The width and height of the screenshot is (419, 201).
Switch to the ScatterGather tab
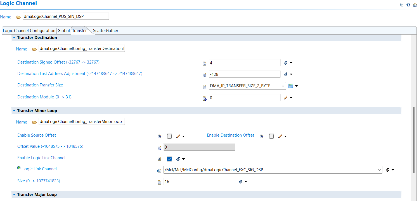105,30
